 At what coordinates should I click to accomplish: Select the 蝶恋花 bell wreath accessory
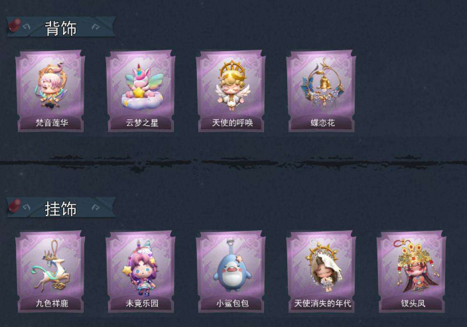pyautogui.click(x=321, y=91)
